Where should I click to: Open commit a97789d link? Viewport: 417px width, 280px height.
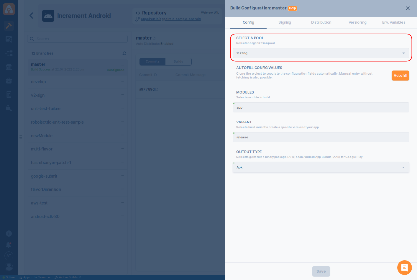[147, 89]
